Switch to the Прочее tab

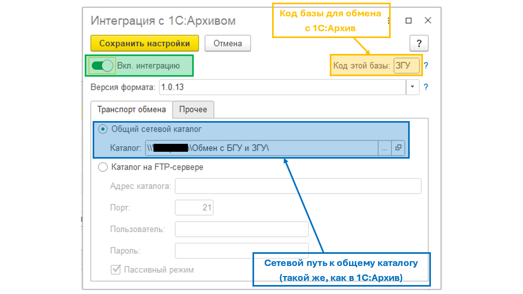(x=193, y=109)
